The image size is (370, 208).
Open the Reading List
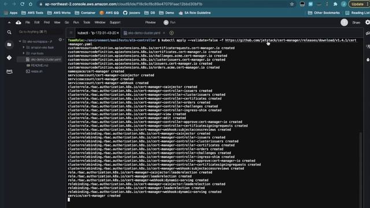pyautogui.click(x=357, y=13)
